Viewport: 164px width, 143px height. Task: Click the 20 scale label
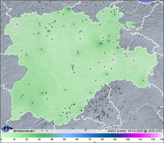pyautogui.click(x=27, y=139)
